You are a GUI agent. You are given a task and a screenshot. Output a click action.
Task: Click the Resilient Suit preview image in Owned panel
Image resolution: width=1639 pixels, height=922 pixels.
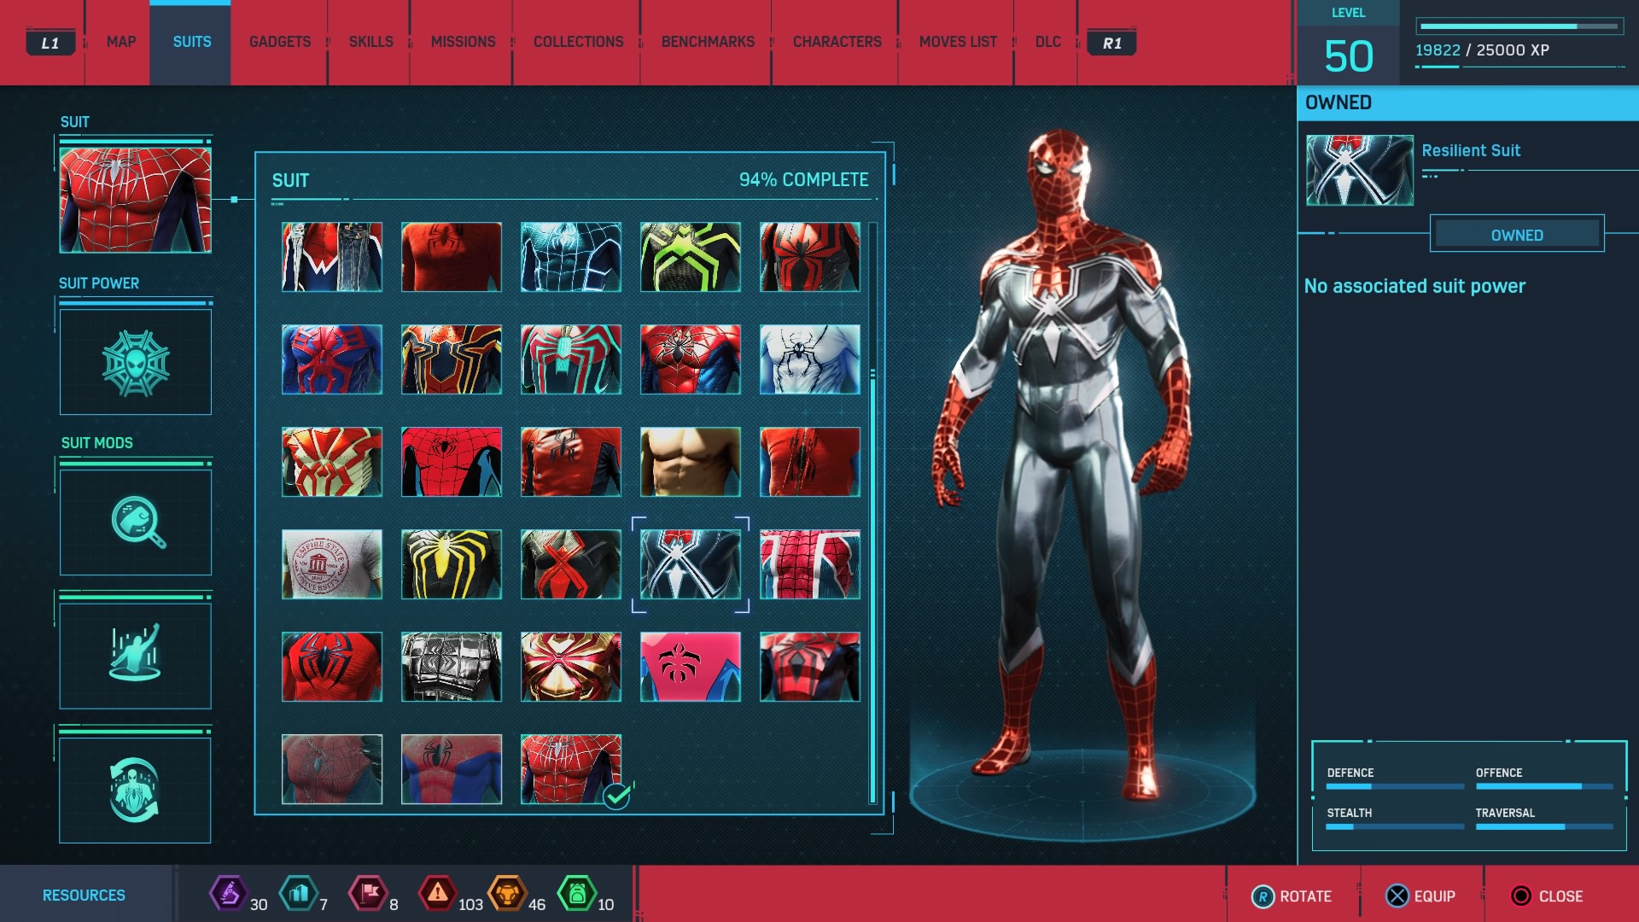click(1360, 170)
